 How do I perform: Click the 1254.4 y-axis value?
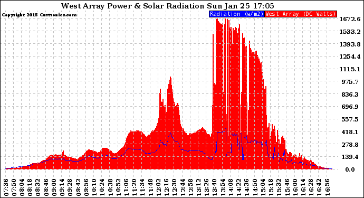point(350,56)
